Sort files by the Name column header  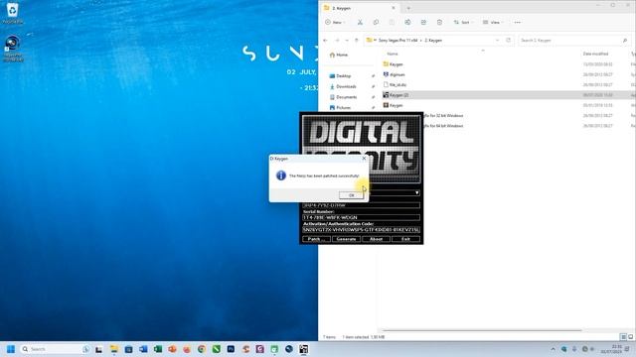(x=393, y=54)
